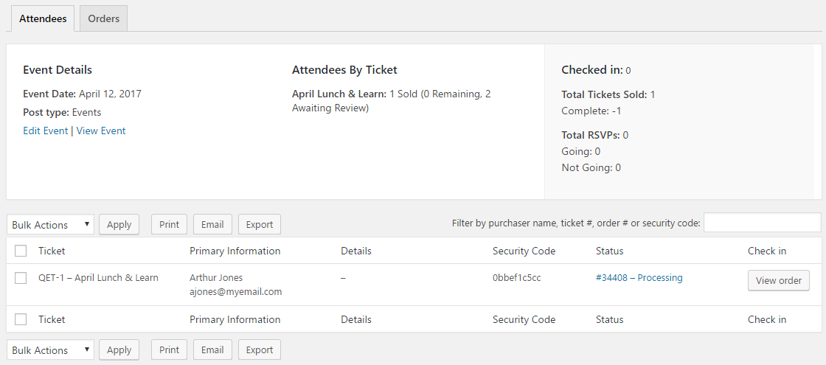The width and height of the screenshot is (826, 365).
Task: Click the top Export button
Action: tap(259, 225)
